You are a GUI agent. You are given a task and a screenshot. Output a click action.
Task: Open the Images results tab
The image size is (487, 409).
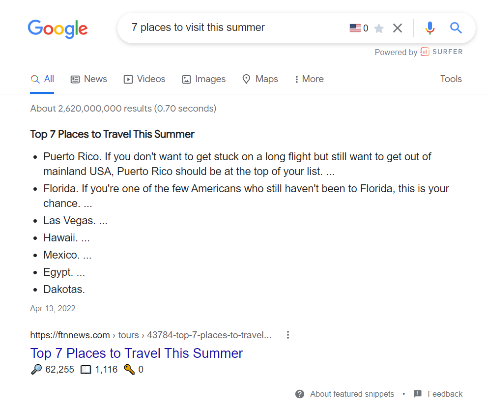tap(203, 79)
